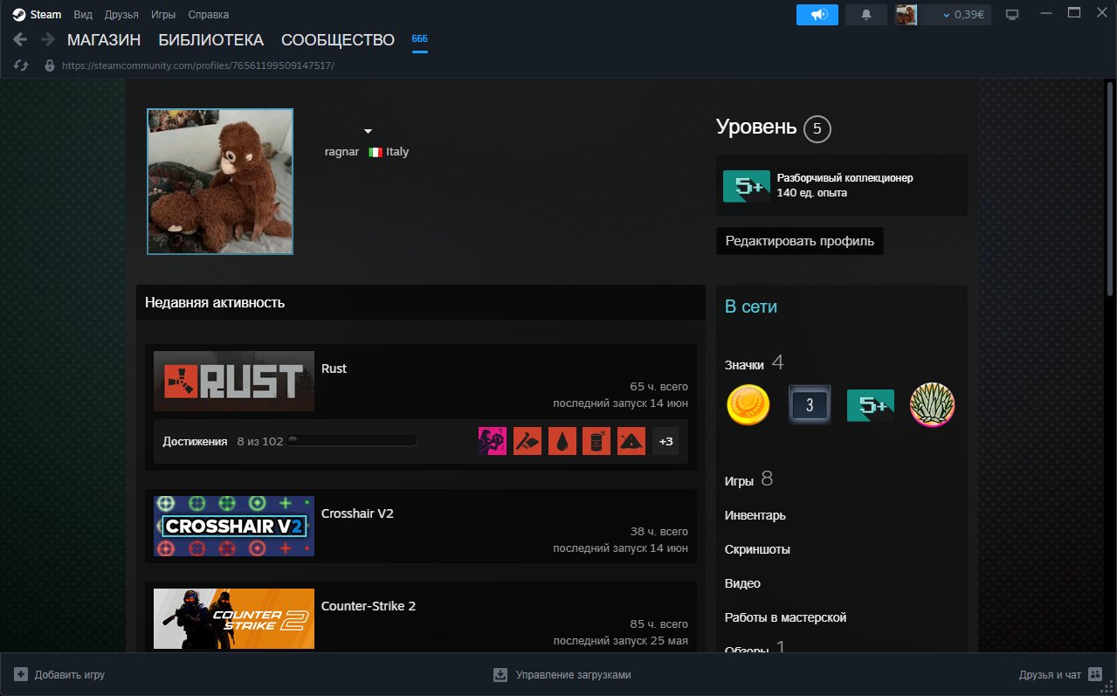Click the warning triangle Rust achievement icon
1117x696 pixels.
tap(631, 441)
